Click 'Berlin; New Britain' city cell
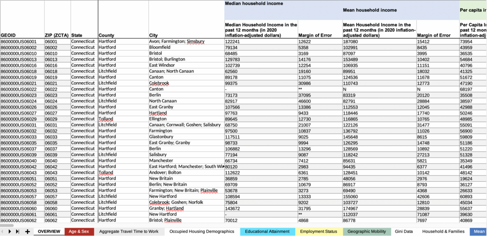 [x=187, y=184]
